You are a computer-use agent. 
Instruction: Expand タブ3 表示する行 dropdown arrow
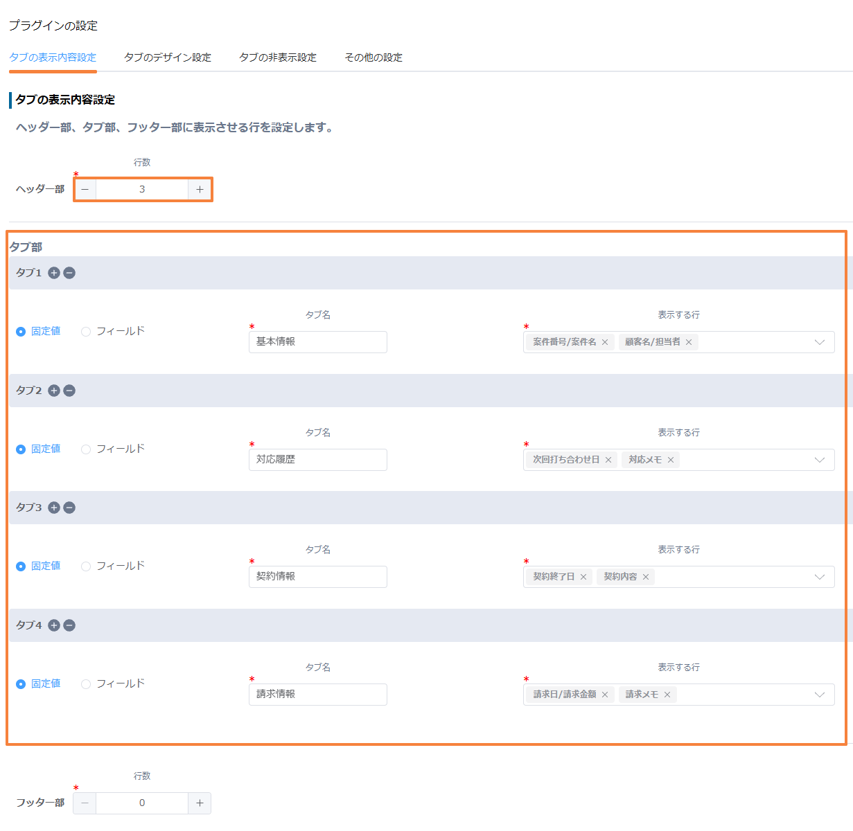coord(820,577)
